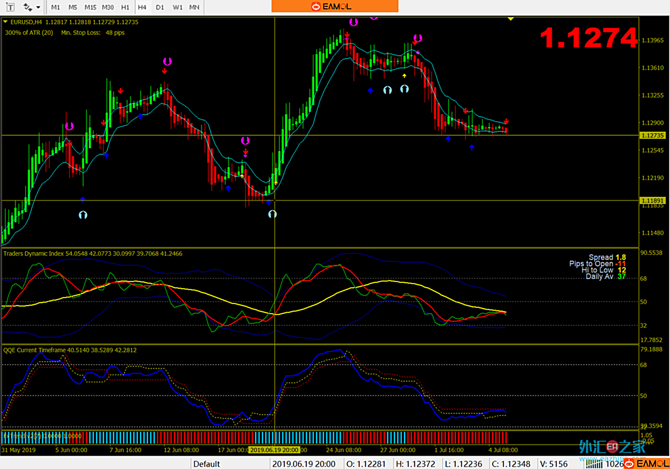This screenshot has height=469, width=670.
Task: Open the arrows tool dropdown arrow
Action: [38, 7]
